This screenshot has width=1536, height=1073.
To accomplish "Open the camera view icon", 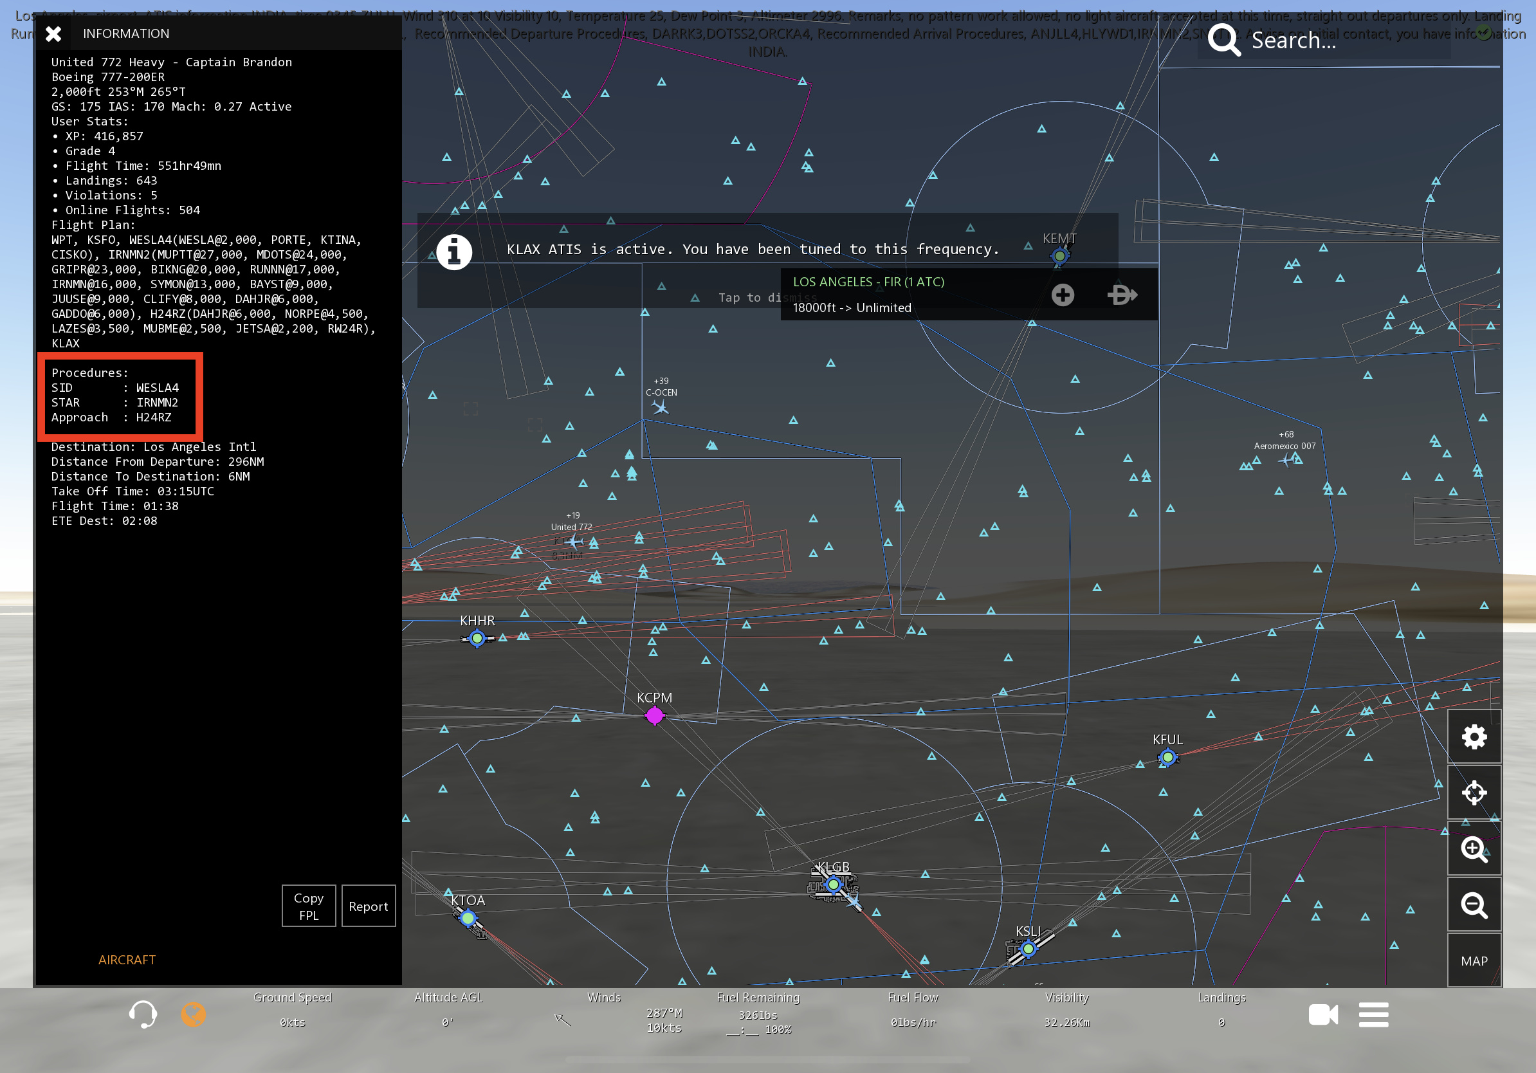I will (1322, 1014).
